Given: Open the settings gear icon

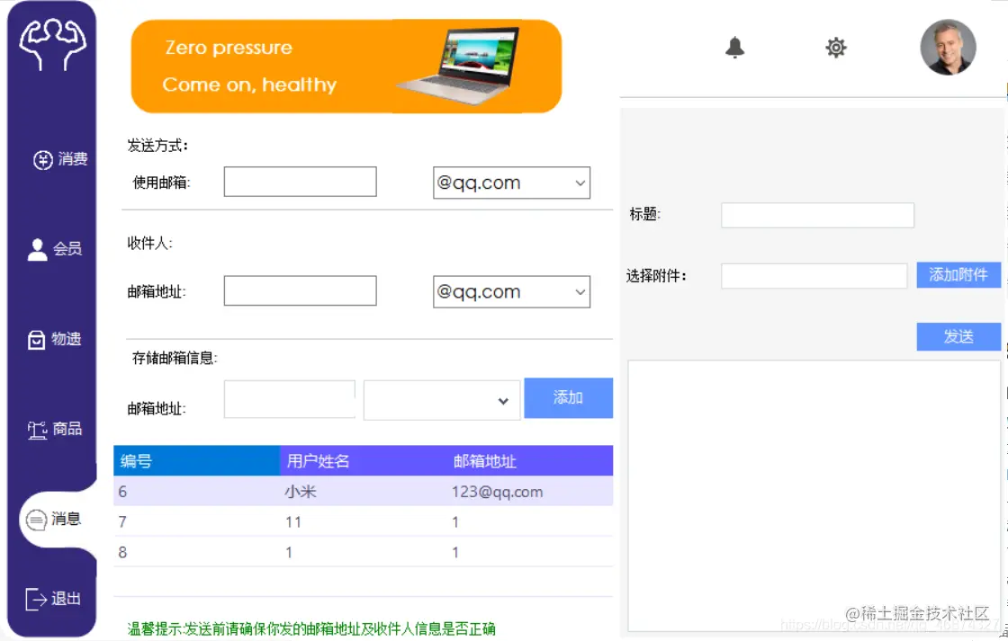Looking at the screenshot, I should [x=835, y=48].
